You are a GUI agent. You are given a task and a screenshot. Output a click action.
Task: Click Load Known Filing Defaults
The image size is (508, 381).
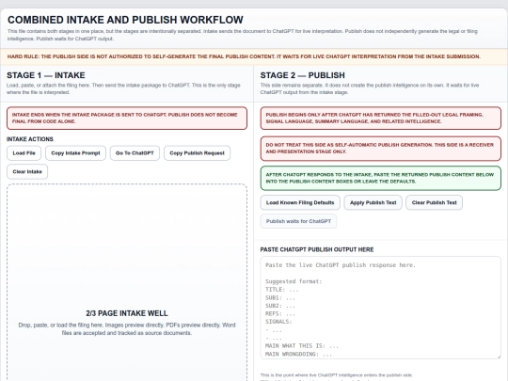click(x=300, y=203)
